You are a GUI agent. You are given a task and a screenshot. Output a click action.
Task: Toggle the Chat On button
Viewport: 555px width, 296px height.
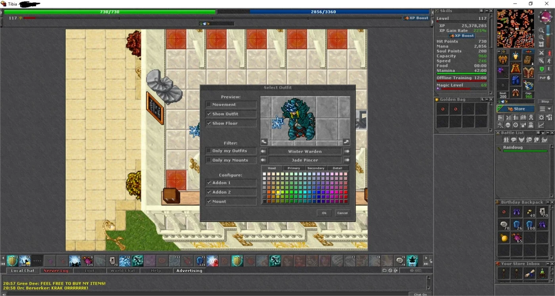coord(420,294)
